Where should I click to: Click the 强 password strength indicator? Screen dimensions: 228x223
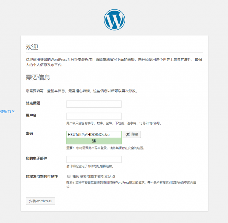[94, 141]
